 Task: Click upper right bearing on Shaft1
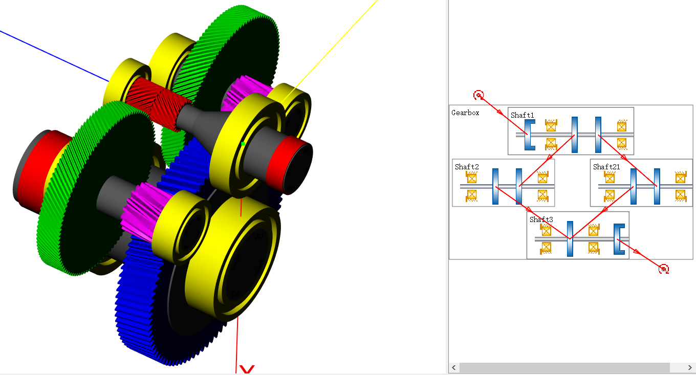click(x=622, y=126)
